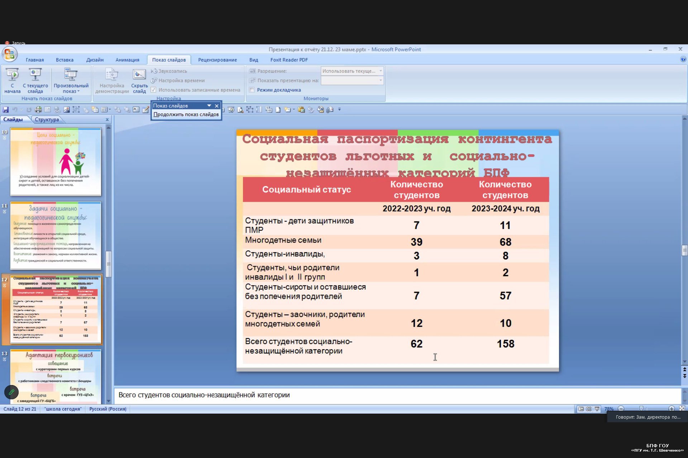Open the Customize Quick Access Toolbar arrow
This screenshot has width=688, height=458.
[x=339, y=109]
